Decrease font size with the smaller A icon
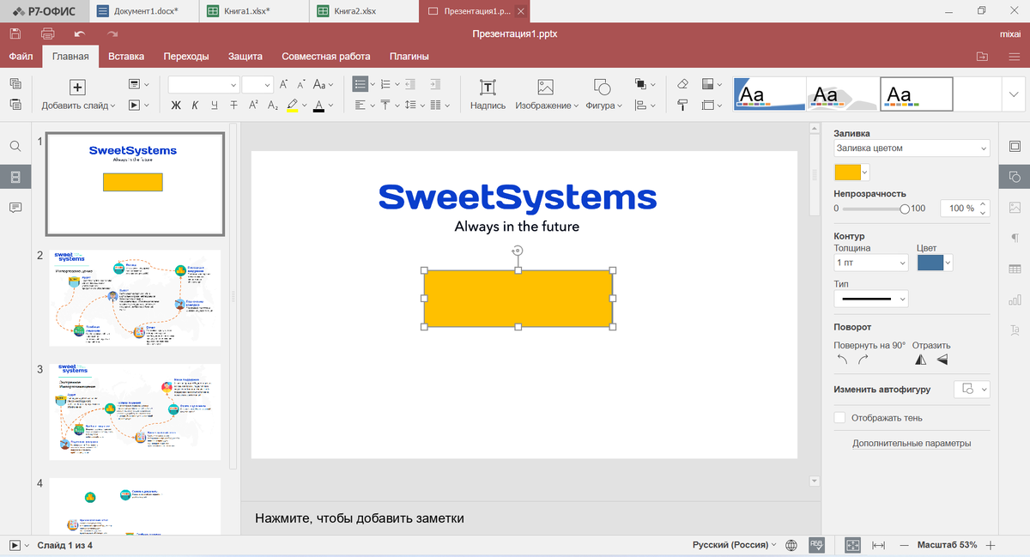1030x557 pixels. pyautogui.click(x=300, y=84)
